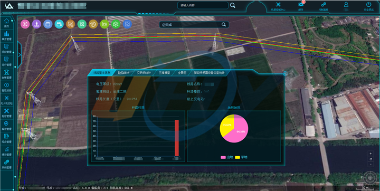Click the top header search input field
Screen dimensions: 380x191
click(203, 5)
